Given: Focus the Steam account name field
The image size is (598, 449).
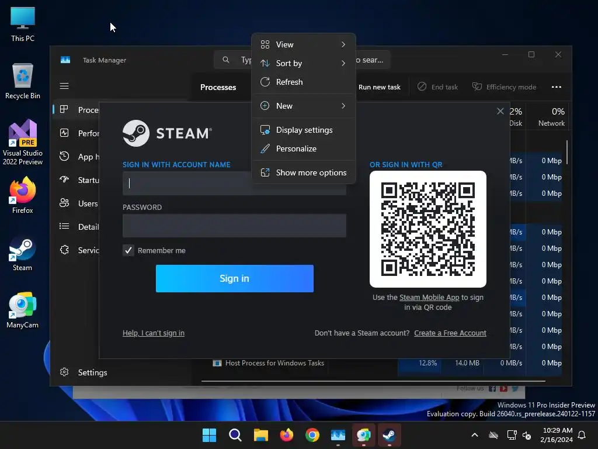Looking at the screenshot, I should 234,183.
